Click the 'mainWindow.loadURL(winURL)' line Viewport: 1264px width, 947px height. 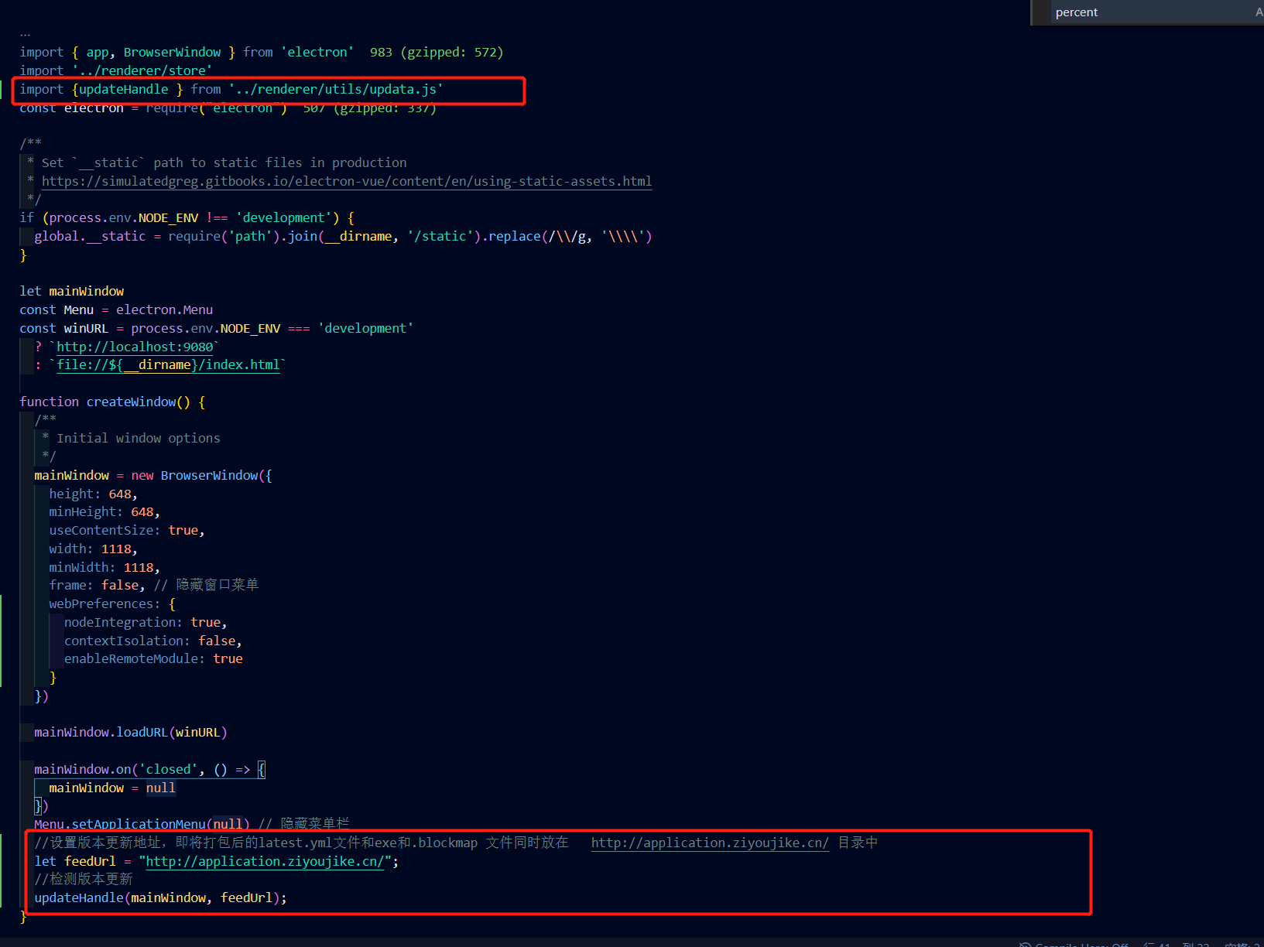[x=131, y=732]
